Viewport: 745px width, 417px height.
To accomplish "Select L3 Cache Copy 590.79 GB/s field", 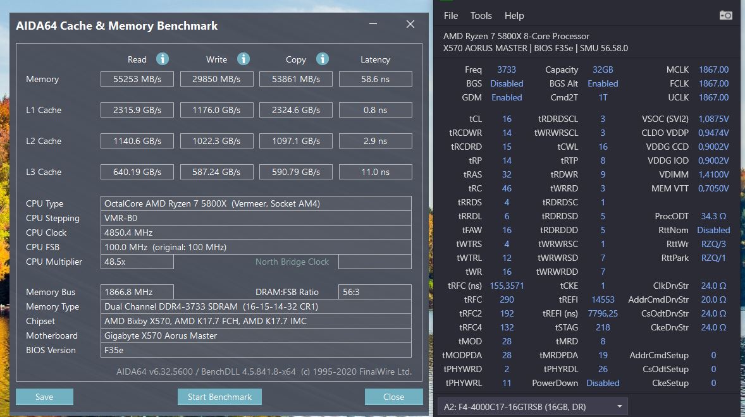I will [295, 172].
